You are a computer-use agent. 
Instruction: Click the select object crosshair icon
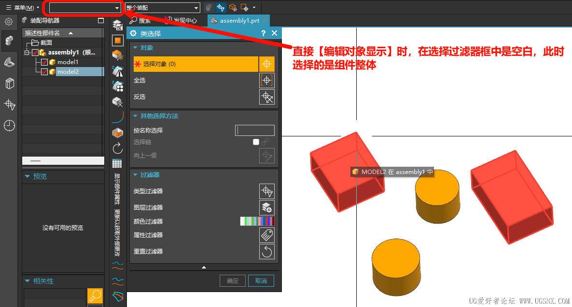click(266, 64)
